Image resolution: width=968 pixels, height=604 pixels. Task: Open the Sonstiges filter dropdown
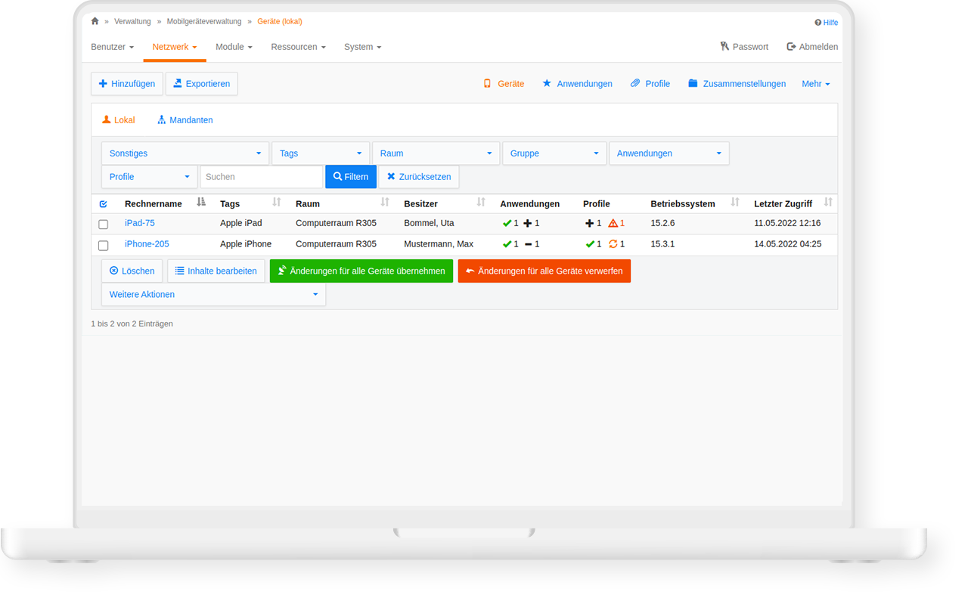tap(185, 153)
